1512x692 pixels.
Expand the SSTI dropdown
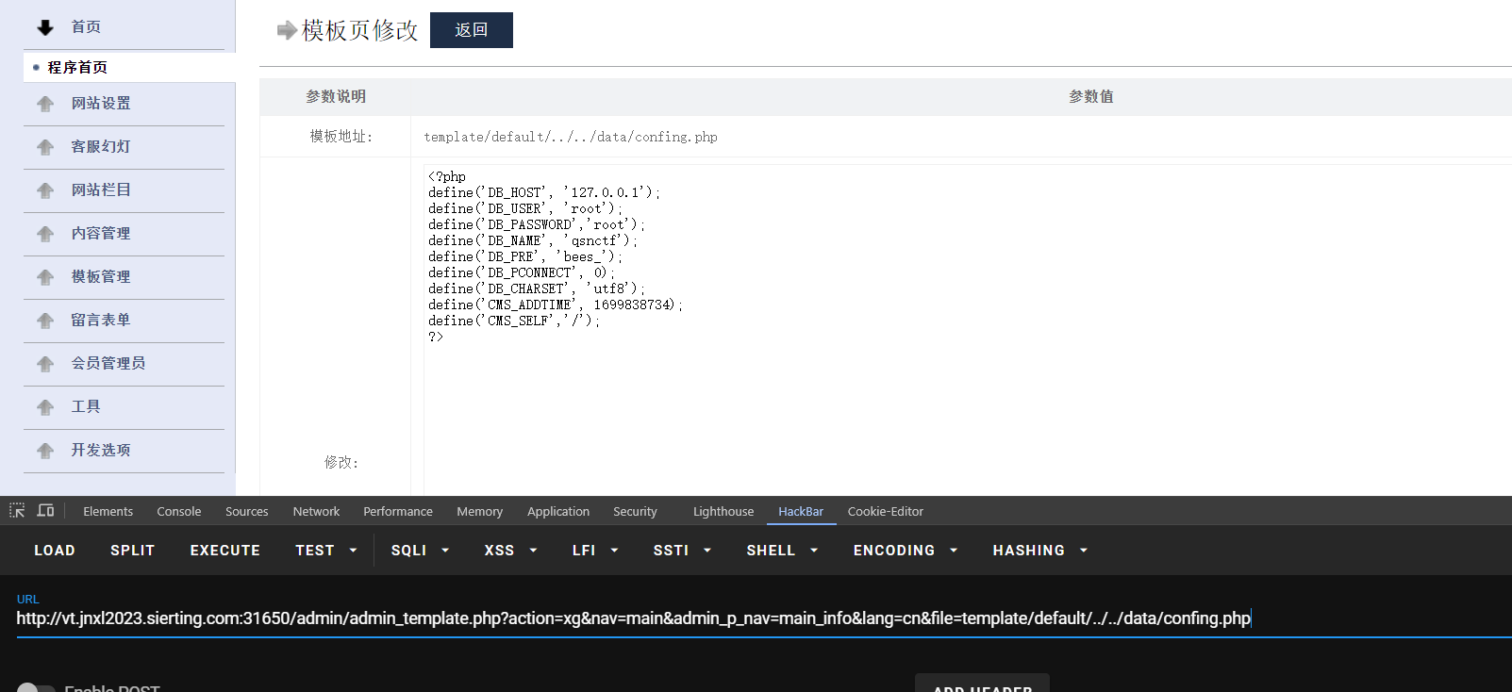pos(682,551)
